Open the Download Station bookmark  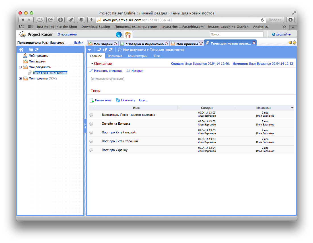click(96, 27)
